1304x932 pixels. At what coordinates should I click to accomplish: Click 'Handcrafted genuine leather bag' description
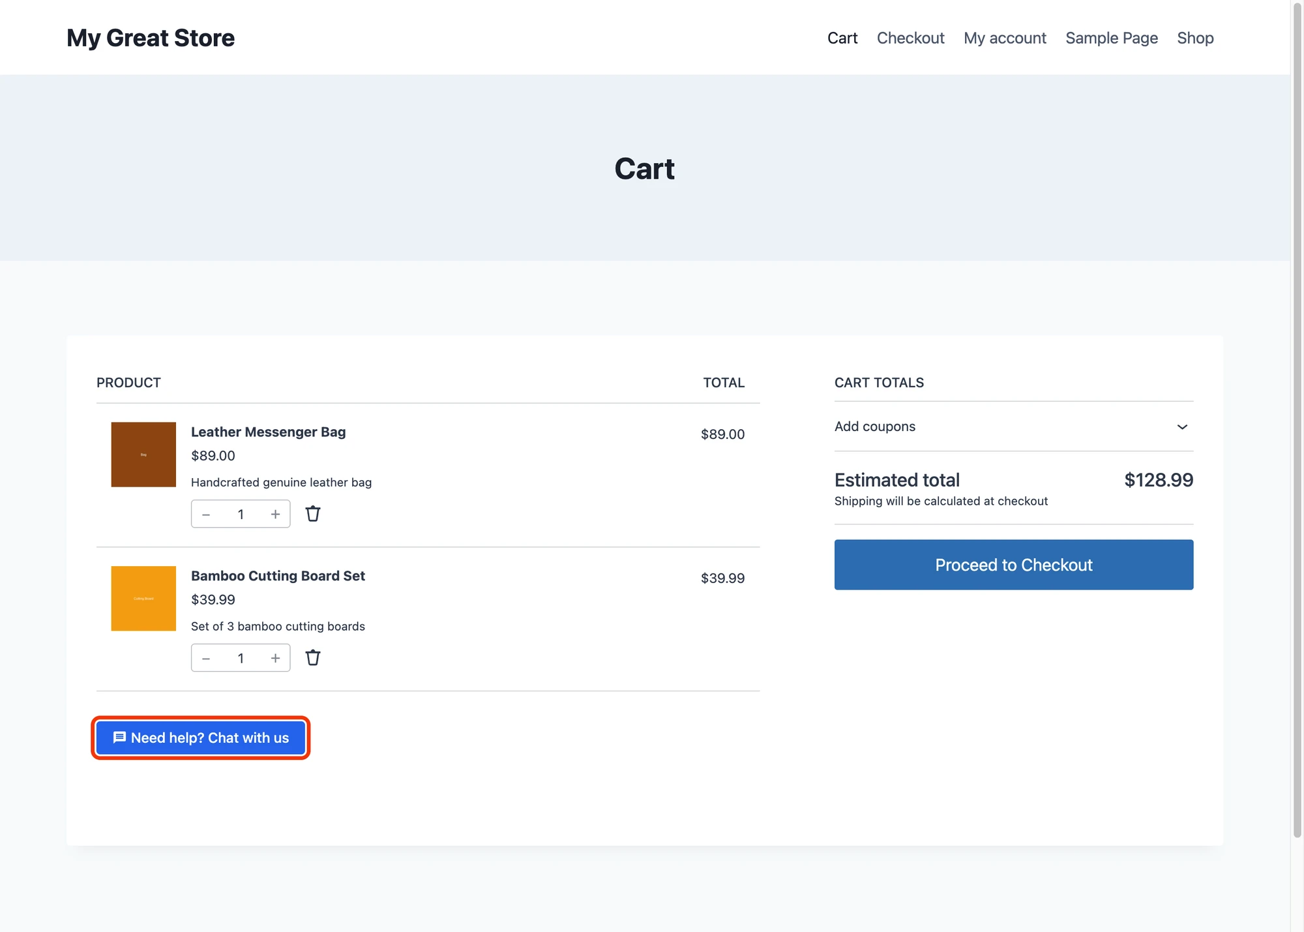point(281,483)
